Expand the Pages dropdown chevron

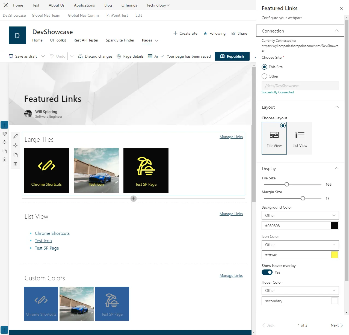156,40
